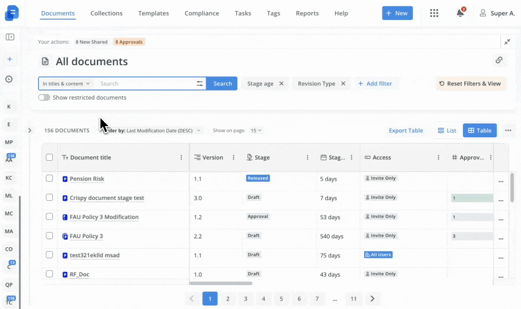Image resolution: width=521 pixels, height=309 pixels.
Task: Open the search filter settings icon
Action: (200, 84)
